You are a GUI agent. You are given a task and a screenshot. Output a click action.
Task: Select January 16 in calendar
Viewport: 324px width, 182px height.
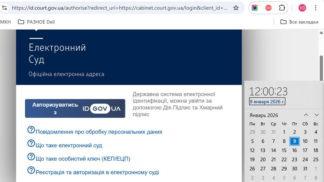point(294,150)
